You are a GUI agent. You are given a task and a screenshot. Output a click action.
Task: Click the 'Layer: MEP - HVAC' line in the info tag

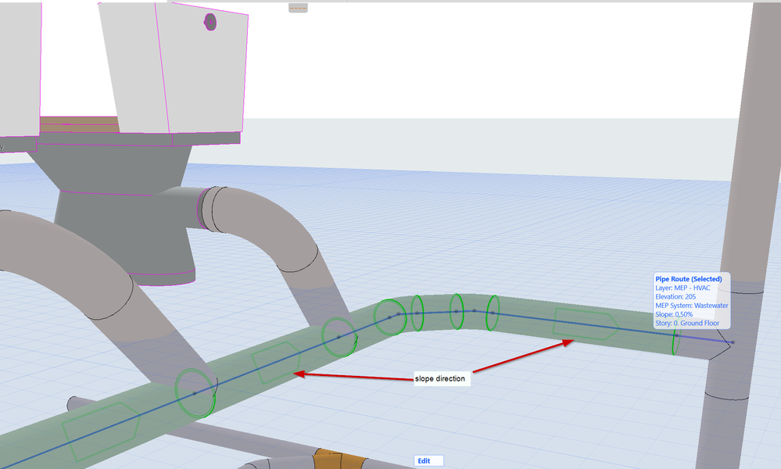click(x=682, y=288)
